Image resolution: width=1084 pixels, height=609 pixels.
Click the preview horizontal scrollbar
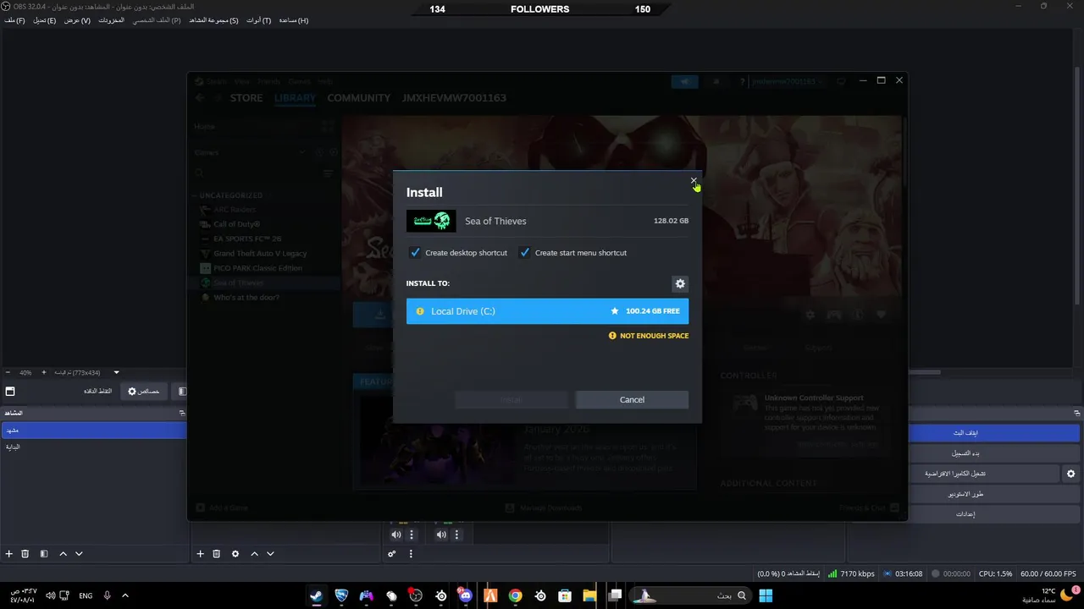point(924,372)
